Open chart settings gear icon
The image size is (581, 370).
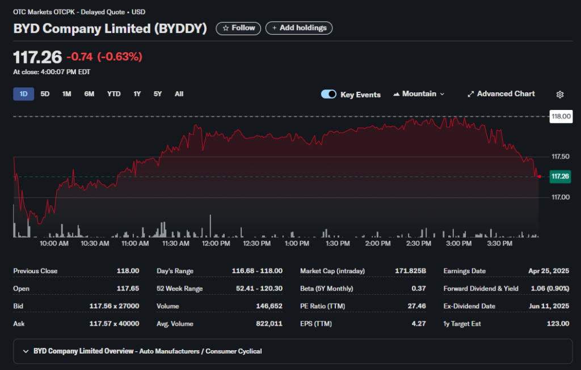(560, 94)
